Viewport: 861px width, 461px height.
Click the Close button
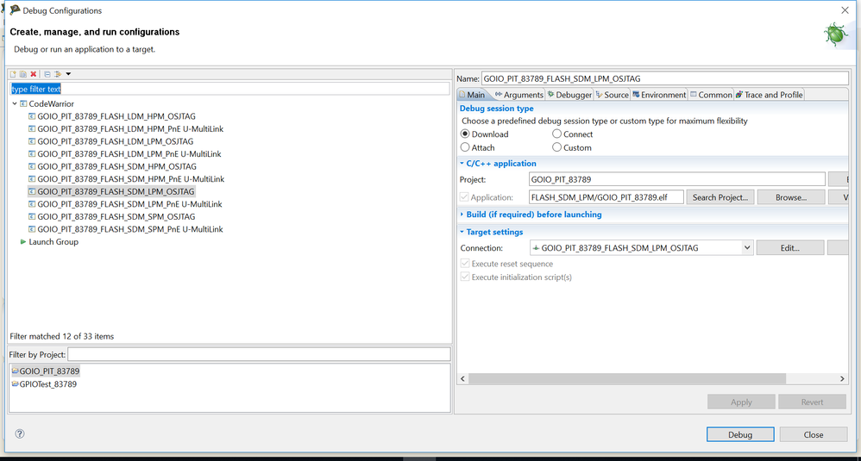(x=814, y=434)
